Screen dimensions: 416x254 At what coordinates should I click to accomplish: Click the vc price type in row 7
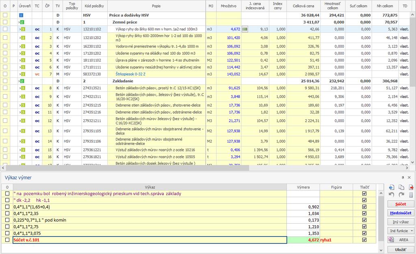[37, 74]
